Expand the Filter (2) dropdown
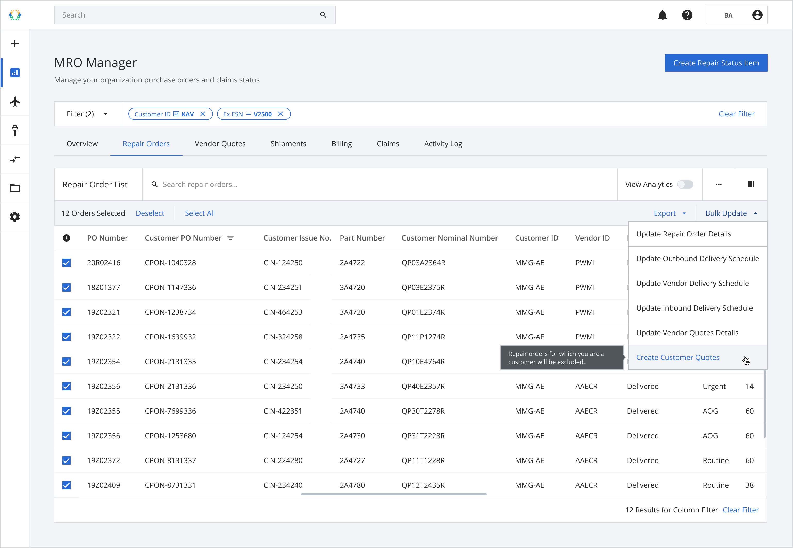Viewport: 793px width, 548px height. (x=88, y=114)
